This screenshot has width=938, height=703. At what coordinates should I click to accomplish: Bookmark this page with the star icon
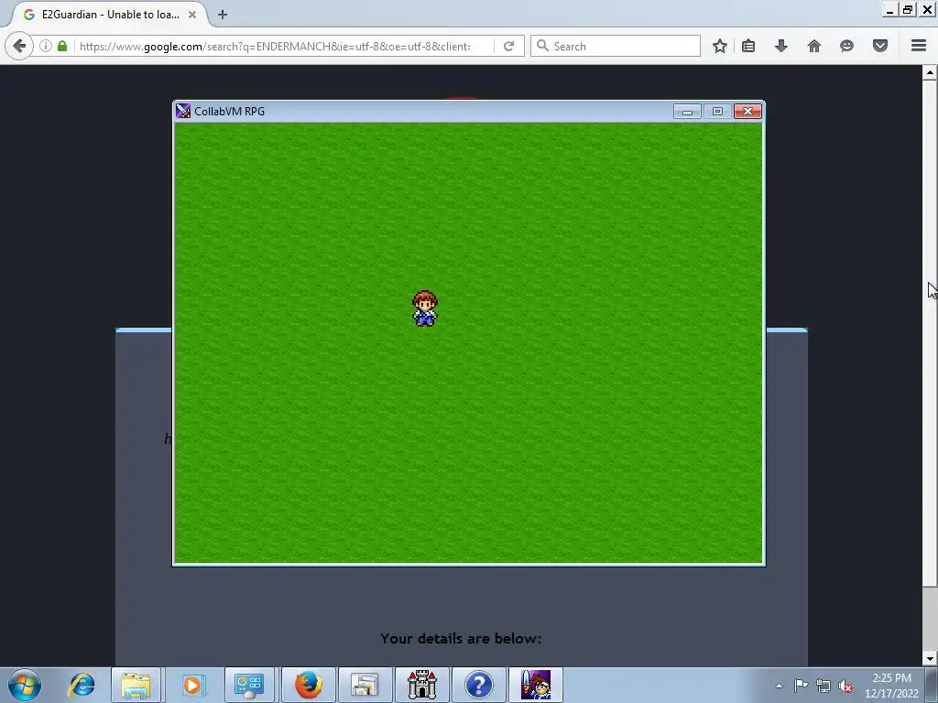720,46
